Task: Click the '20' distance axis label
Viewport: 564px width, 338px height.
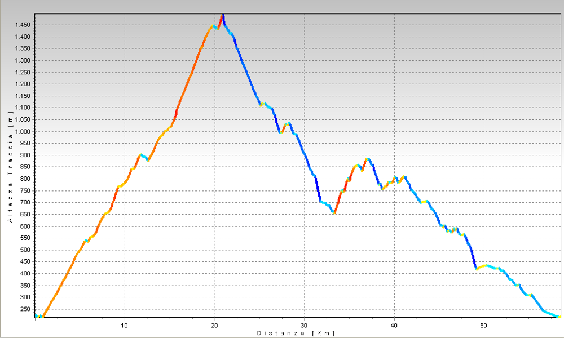Action: click(214, 325)
